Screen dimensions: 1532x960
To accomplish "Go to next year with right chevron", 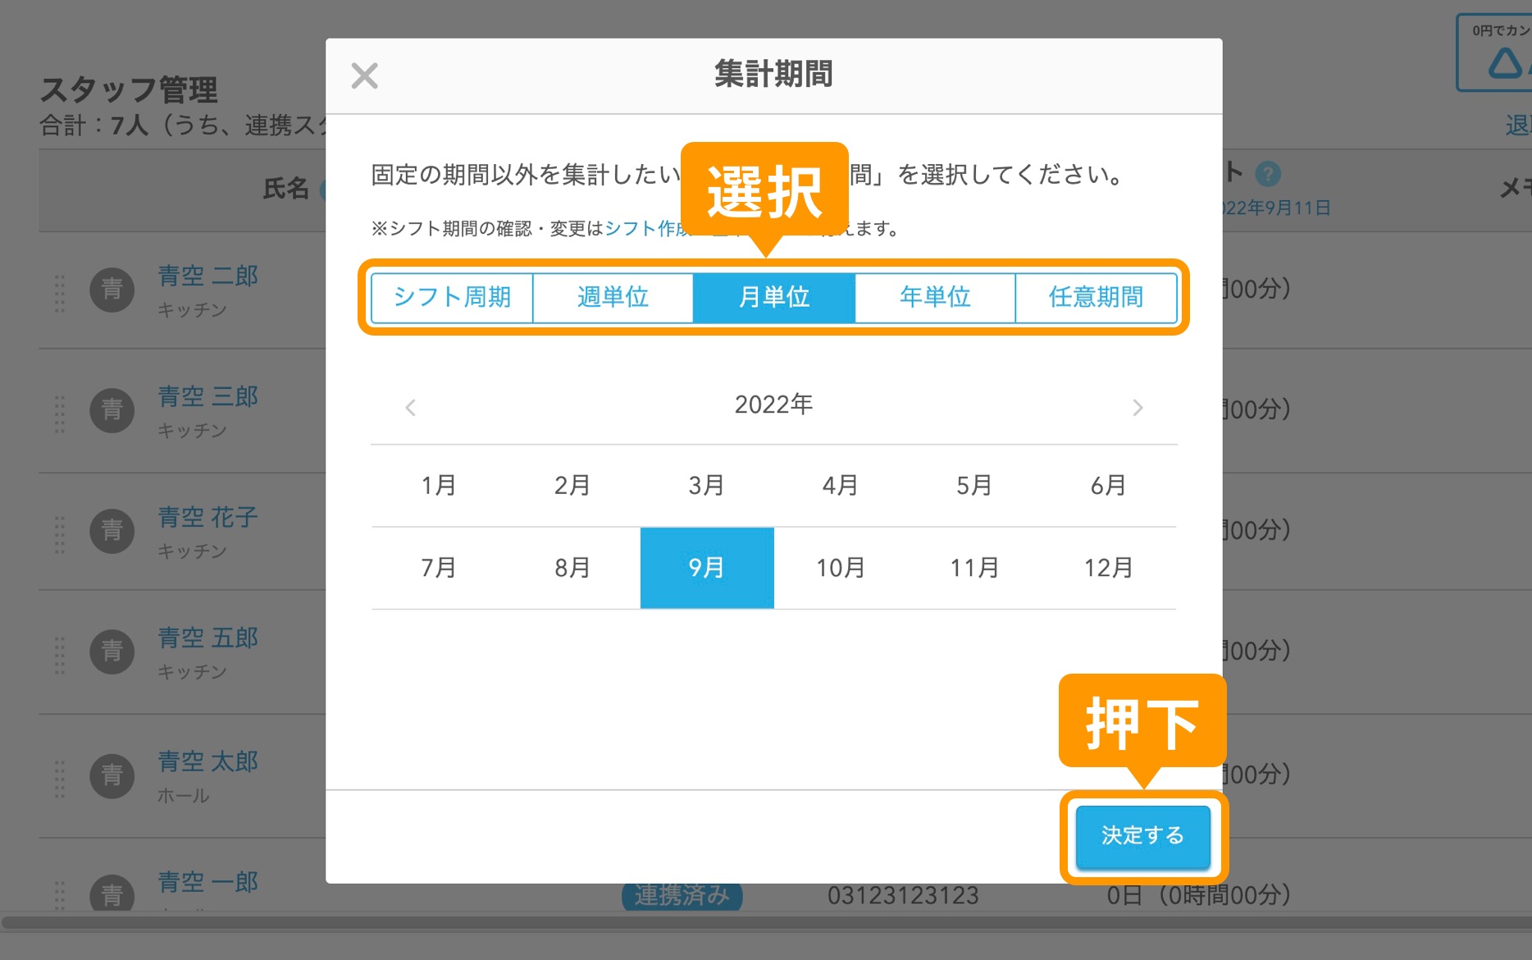I will [1138, 406].
